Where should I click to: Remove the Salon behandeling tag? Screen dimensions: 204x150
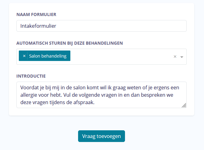pyautogui.click(x=24, y=56)
